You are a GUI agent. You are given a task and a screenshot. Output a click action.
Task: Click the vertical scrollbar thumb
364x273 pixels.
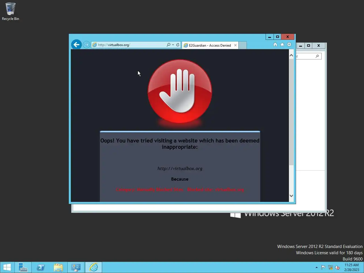click(291, 112)
